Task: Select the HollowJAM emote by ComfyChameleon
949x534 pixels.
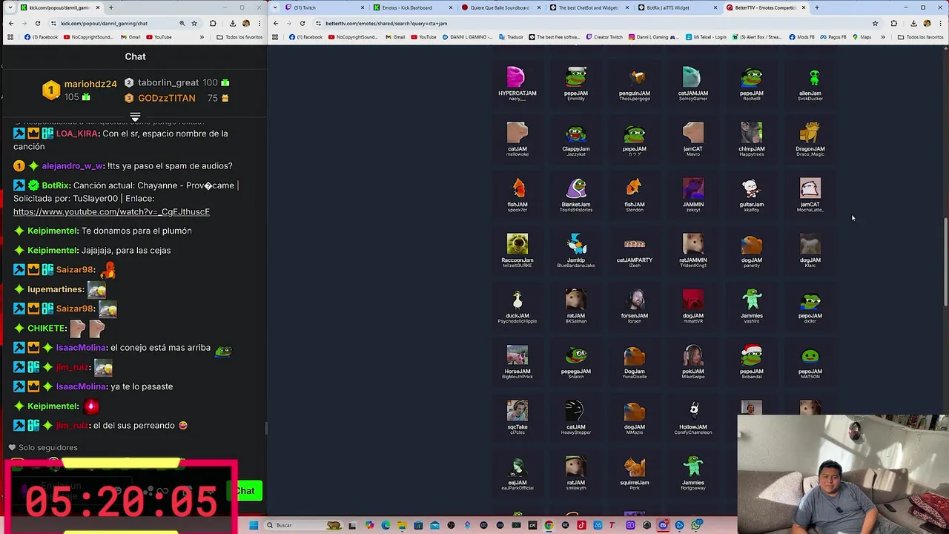Action: click(693, 417)
